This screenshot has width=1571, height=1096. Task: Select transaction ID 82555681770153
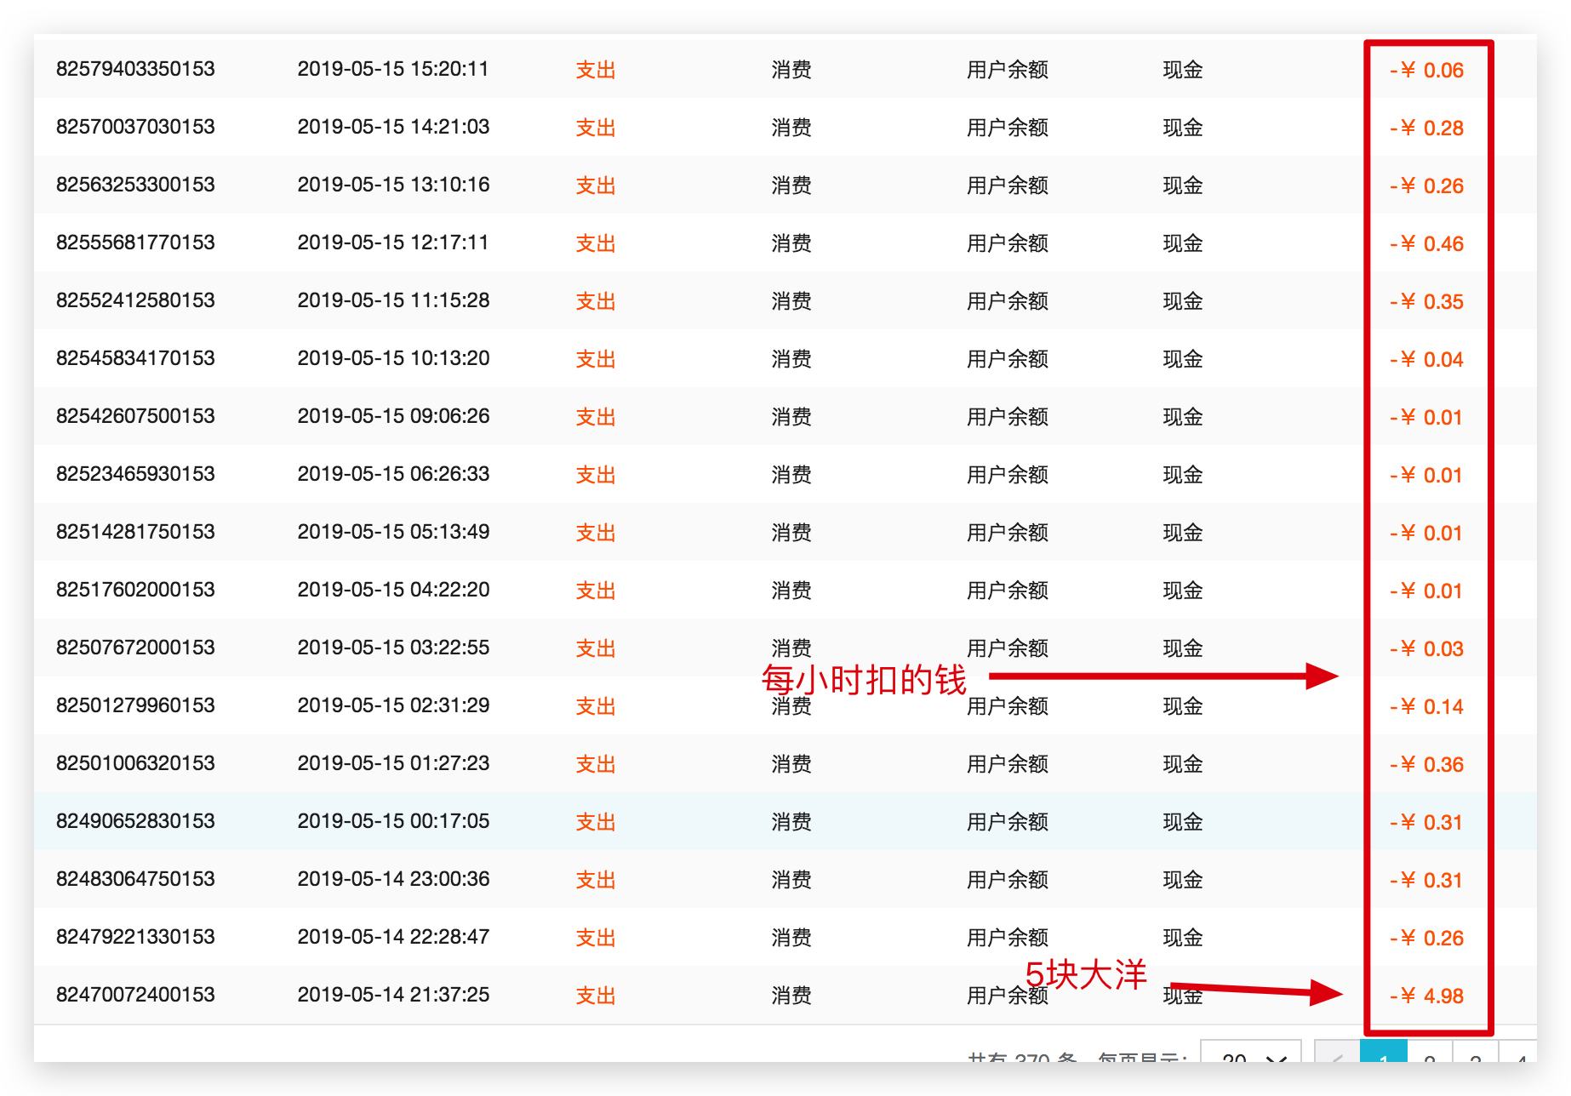pos(135,243)
